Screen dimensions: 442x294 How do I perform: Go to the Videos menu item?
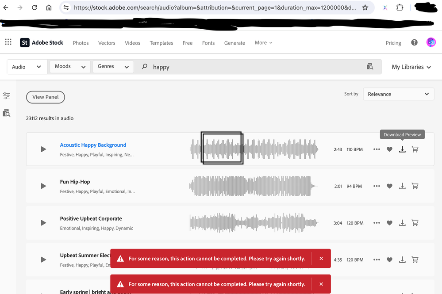132,43
